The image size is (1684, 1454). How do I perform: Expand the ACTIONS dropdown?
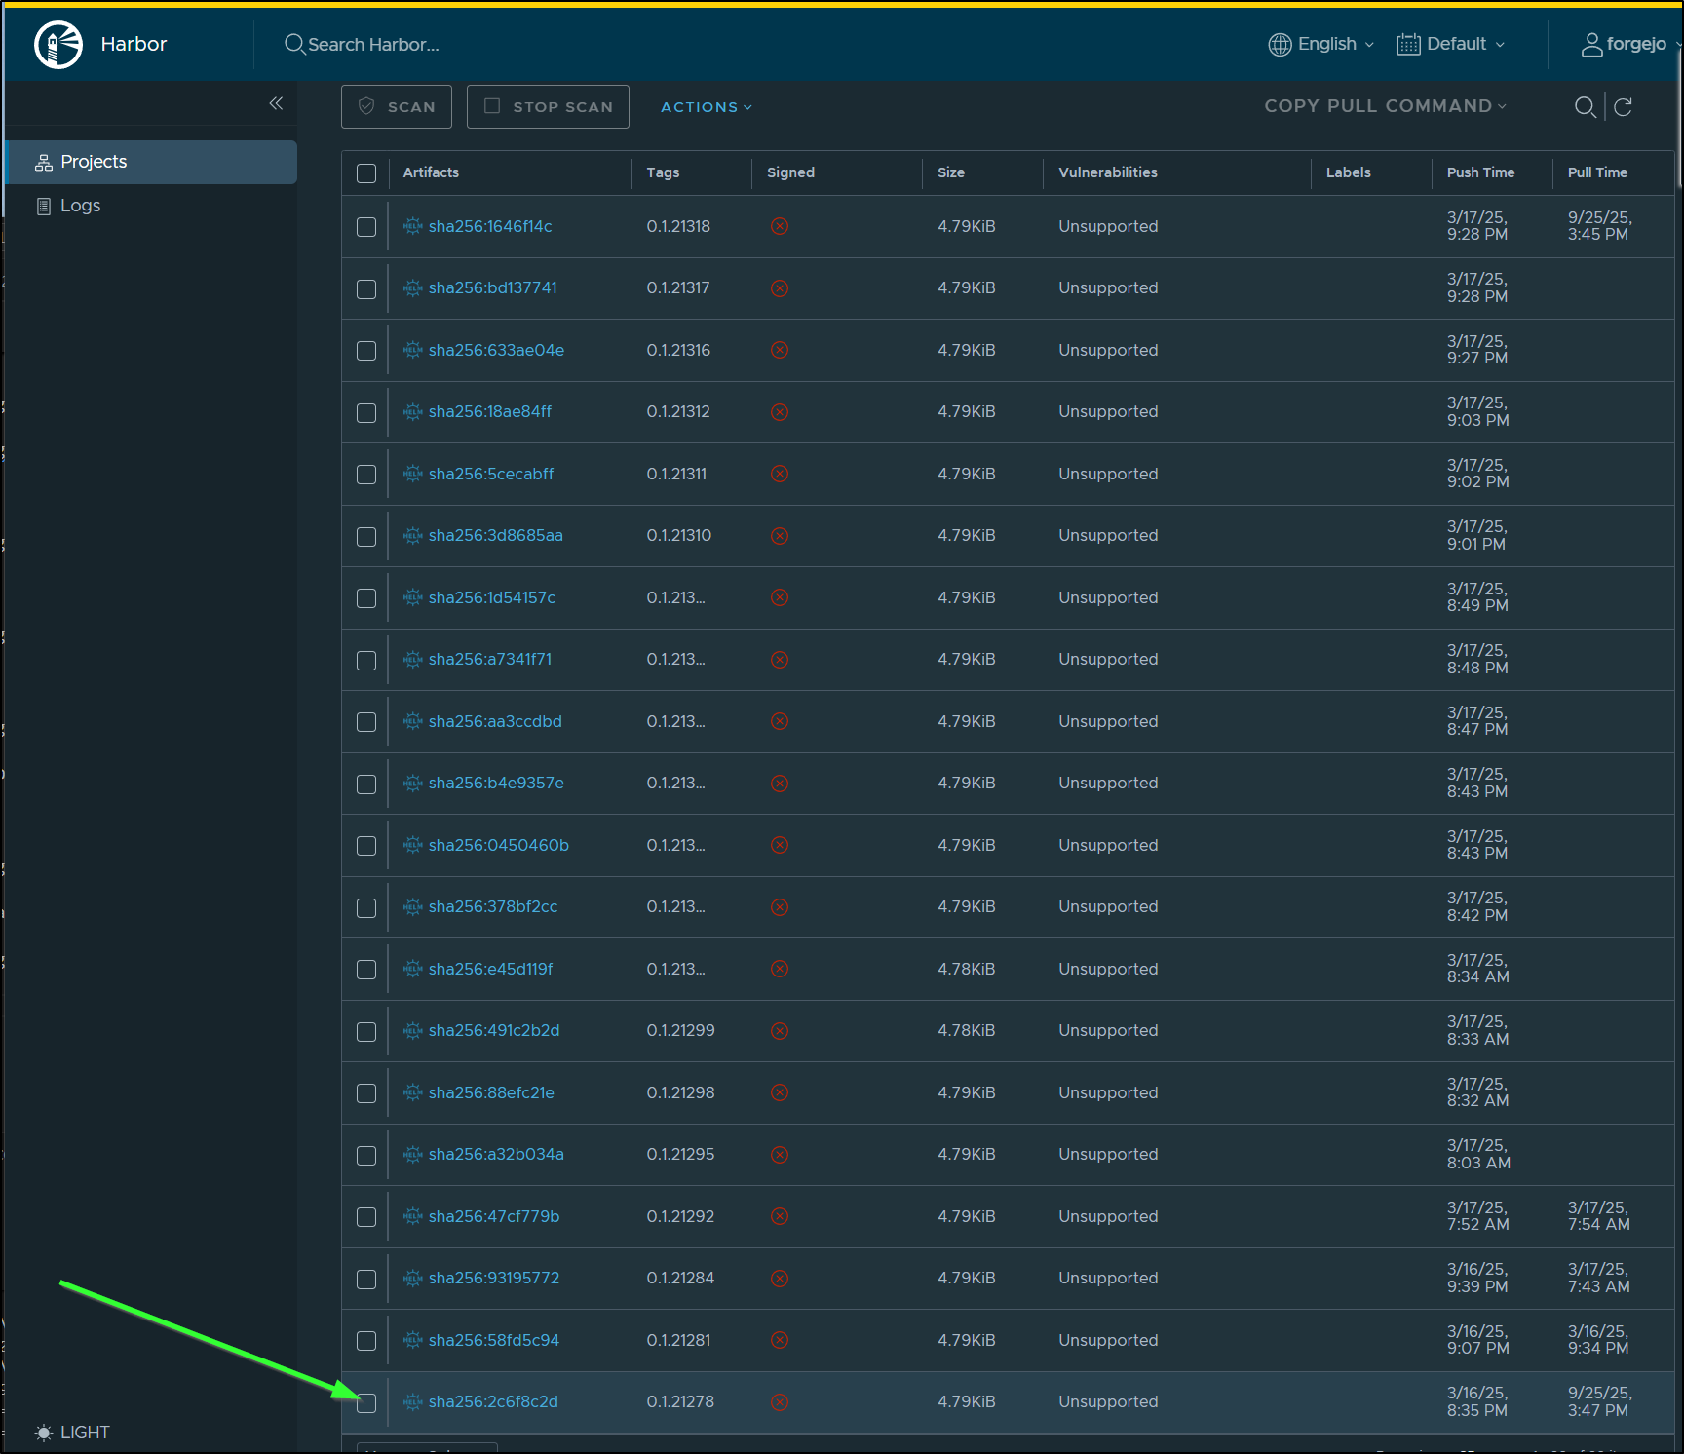706,107
